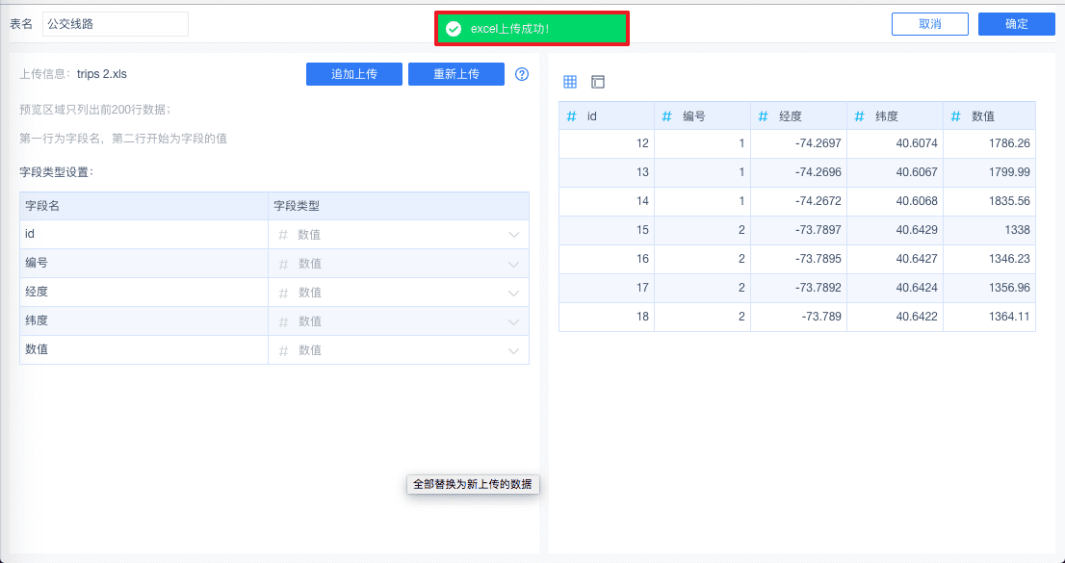Click the hash icon in 编号 column header
The image size is (1065, 563).
coord(667,116)
